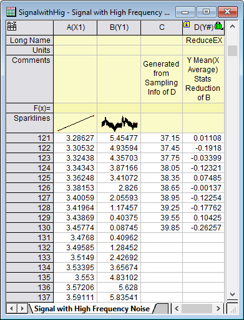This screenshot has width=244, height=320.
Task: Click cell with value 0.40962
Action: [x=119, y=238]
